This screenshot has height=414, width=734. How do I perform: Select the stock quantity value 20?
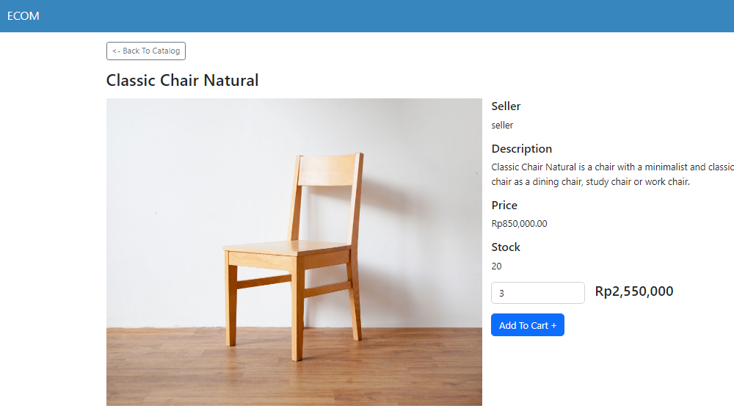pyautogui.click(x=496, y=266)
